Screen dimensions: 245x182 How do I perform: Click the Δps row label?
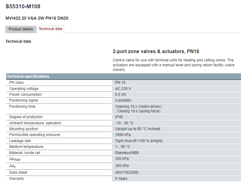(x=12, y=166)
